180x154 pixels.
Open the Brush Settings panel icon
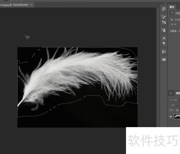pyautogui.click(x=164, y=22)
